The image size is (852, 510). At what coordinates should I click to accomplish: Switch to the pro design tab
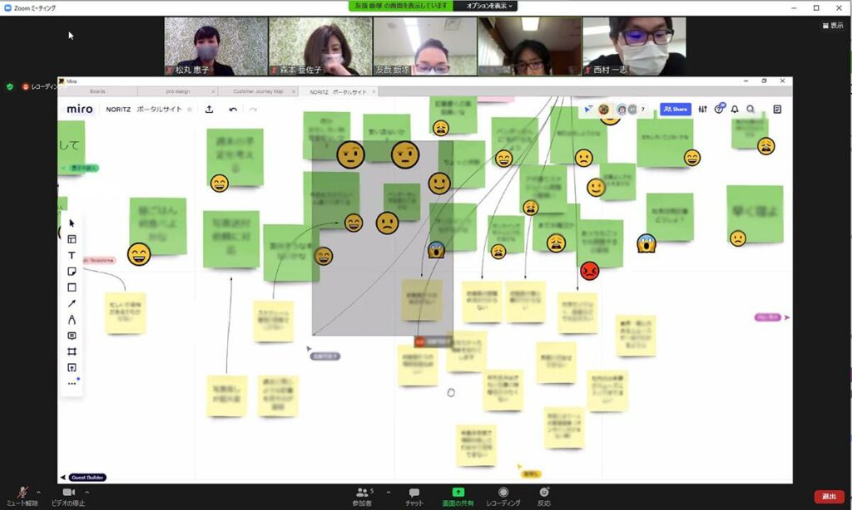pos(178,91)
